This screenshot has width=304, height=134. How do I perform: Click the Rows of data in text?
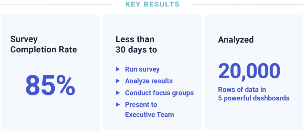pyautogui.click(x=242, y=90)
